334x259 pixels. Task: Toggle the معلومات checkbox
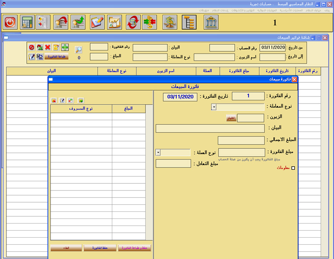(x=293, y=168)
